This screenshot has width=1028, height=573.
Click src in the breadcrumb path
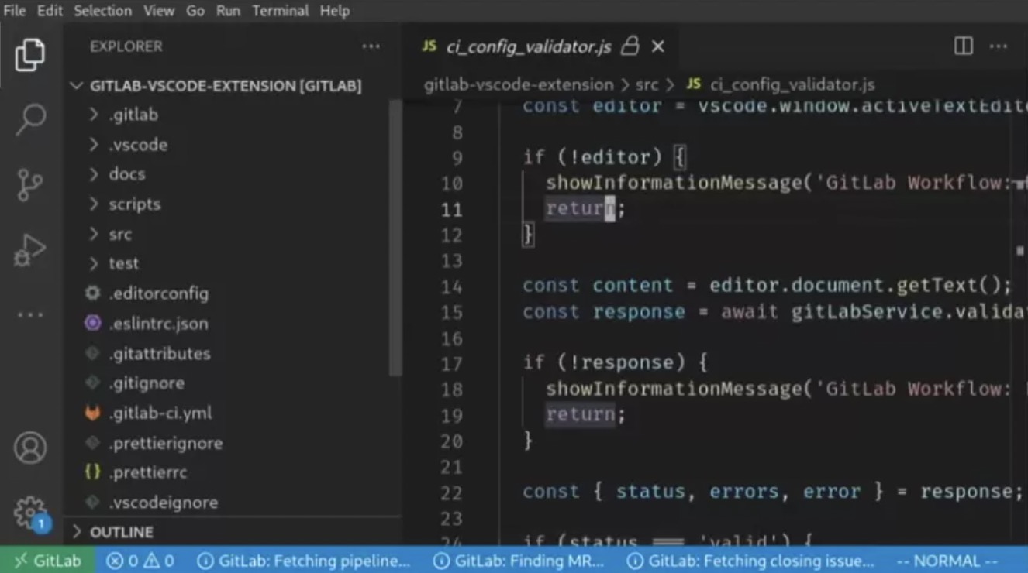[x=647, y=84]
